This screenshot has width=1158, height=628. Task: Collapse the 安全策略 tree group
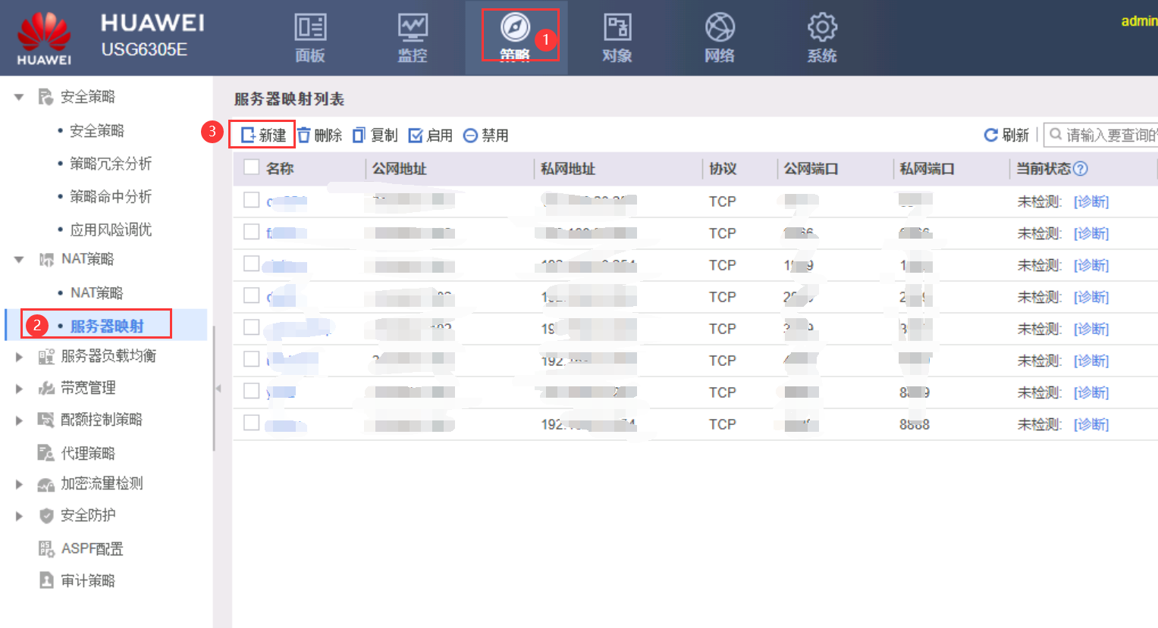point(19,97)
